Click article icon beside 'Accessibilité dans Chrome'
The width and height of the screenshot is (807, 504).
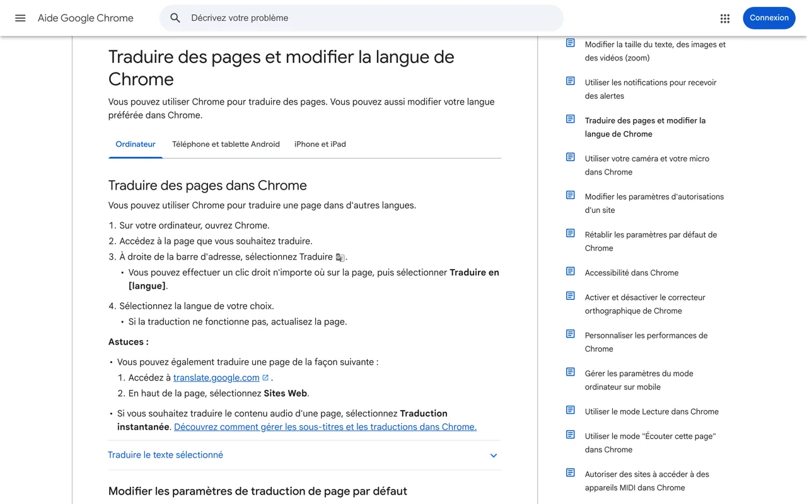(571, 272)
